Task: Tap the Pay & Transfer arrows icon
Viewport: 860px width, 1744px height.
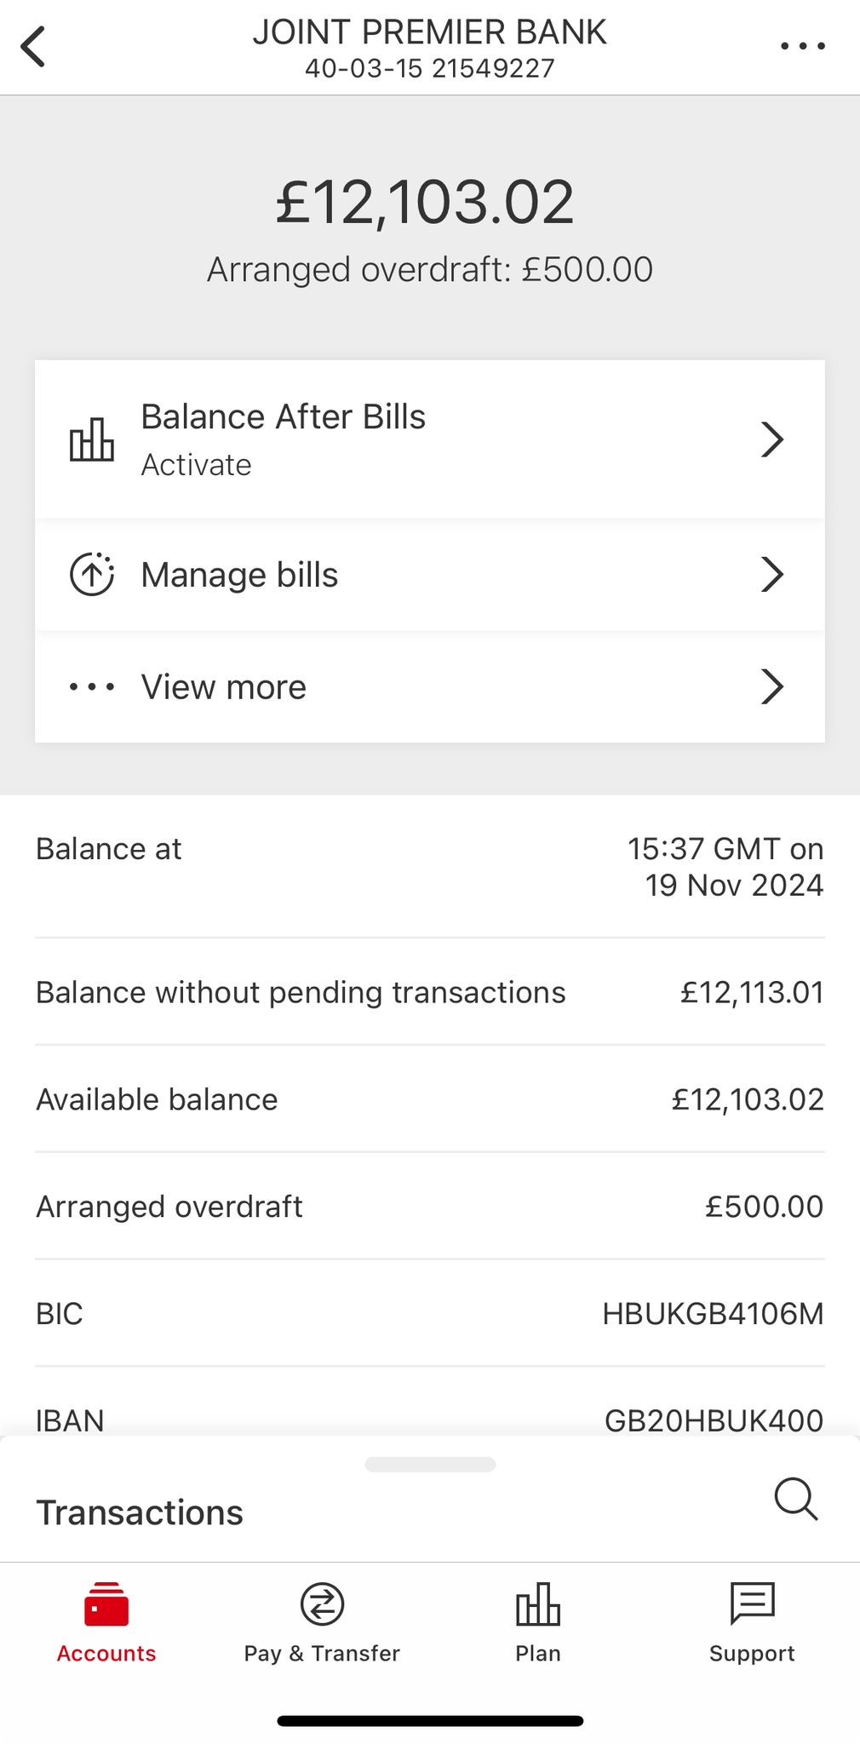Action: coord(322,1604)
